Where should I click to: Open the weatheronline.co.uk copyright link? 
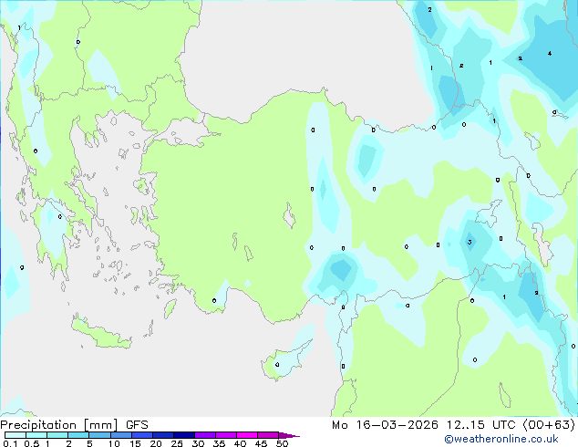point(501,439)
